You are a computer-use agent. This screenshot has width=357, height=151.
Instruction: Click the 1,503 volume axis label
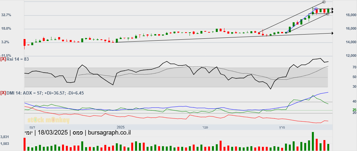pyautogui.click(x=5, y=144)
